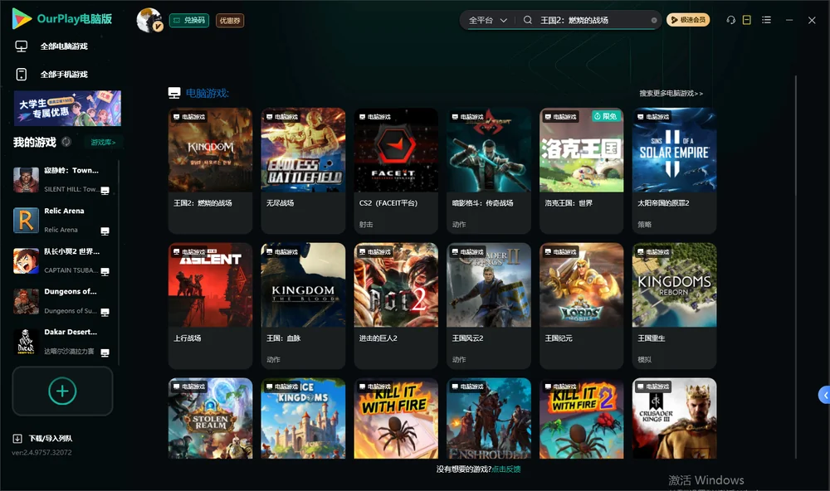Viewport: 830px width, 491px height.
Task: Open the Stolen Realm game thumbnail
Action: [210, 418]
